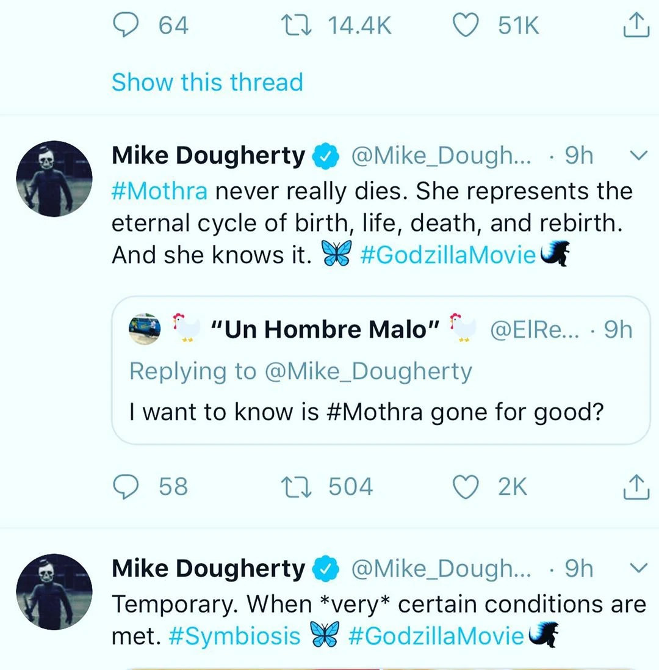Viewport: 659px width, 670px height.
Task: Open tweet options chevron on Mothra tweet
Action: coord(636,156)
